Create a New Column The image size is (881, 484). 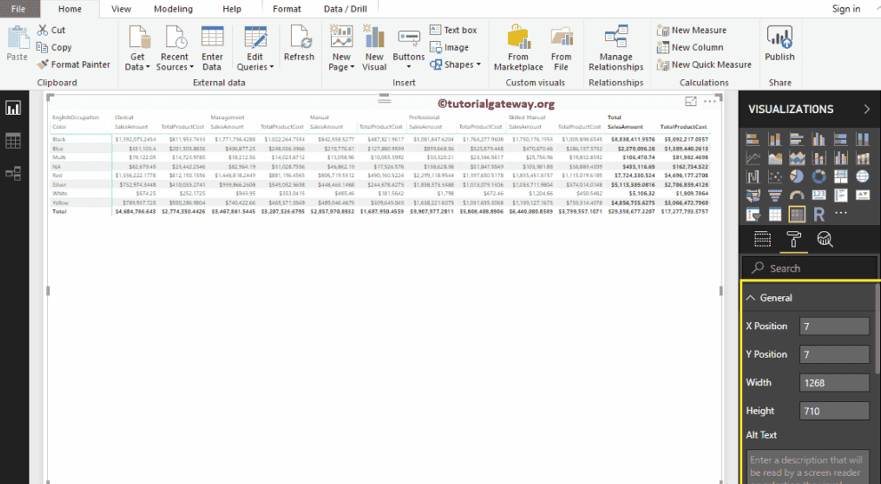[x=690, y=48]
